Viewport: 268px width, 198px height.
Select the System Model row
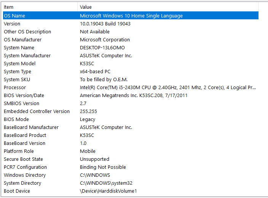(131, 63)
